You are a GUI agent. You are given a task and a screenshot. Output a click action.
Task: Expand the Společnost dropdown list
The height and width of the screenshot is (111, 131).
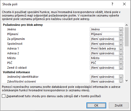pos(106,44)
